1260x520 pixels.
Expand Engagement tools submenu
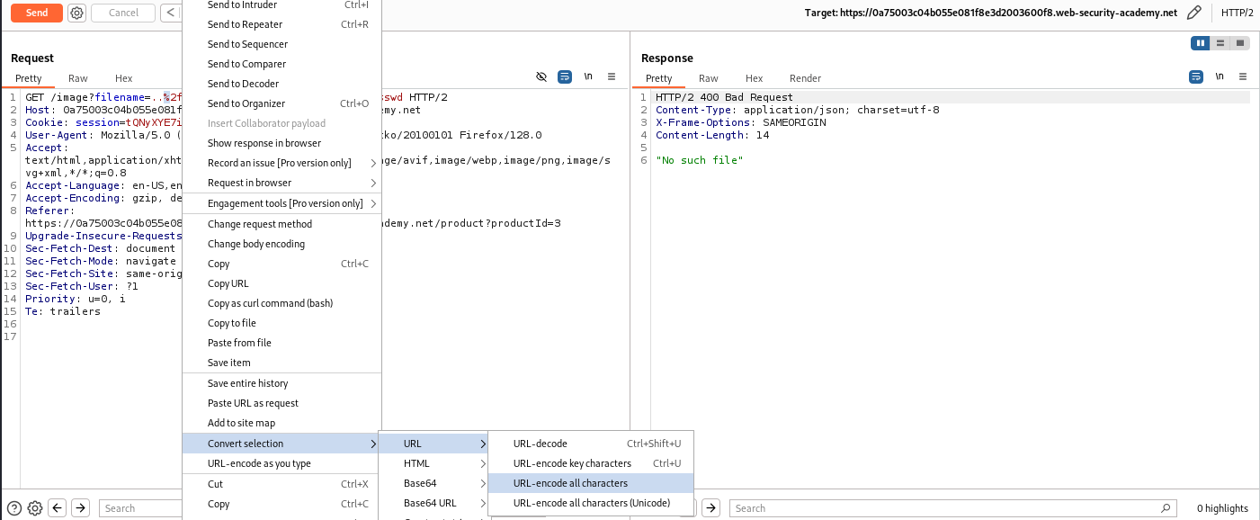281,203
